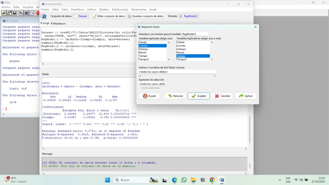Screen dimensions: 329x185
Task: Switch to the R Markdown tab
Action: 58,24
